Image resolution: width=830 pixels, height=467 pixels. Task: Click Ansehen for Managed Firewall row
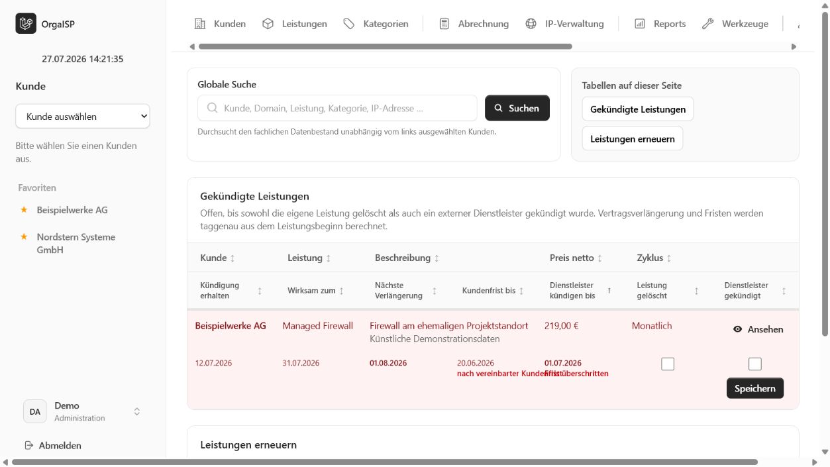[758, 329]
